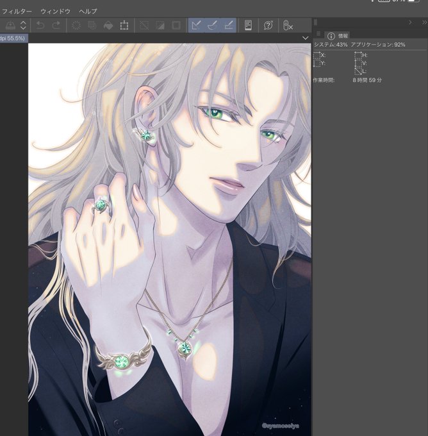428x436 pixels.
Task: Click the システム:43% memory readout
Action: tap(331, 45)
